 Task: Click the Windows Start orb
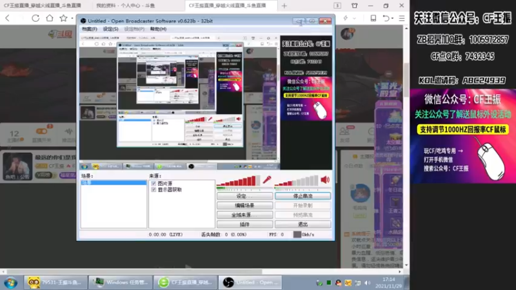pos(10,282)
